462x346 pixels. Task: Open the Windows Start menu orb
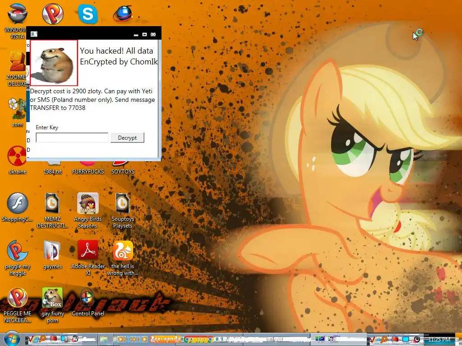click(11, 339)
